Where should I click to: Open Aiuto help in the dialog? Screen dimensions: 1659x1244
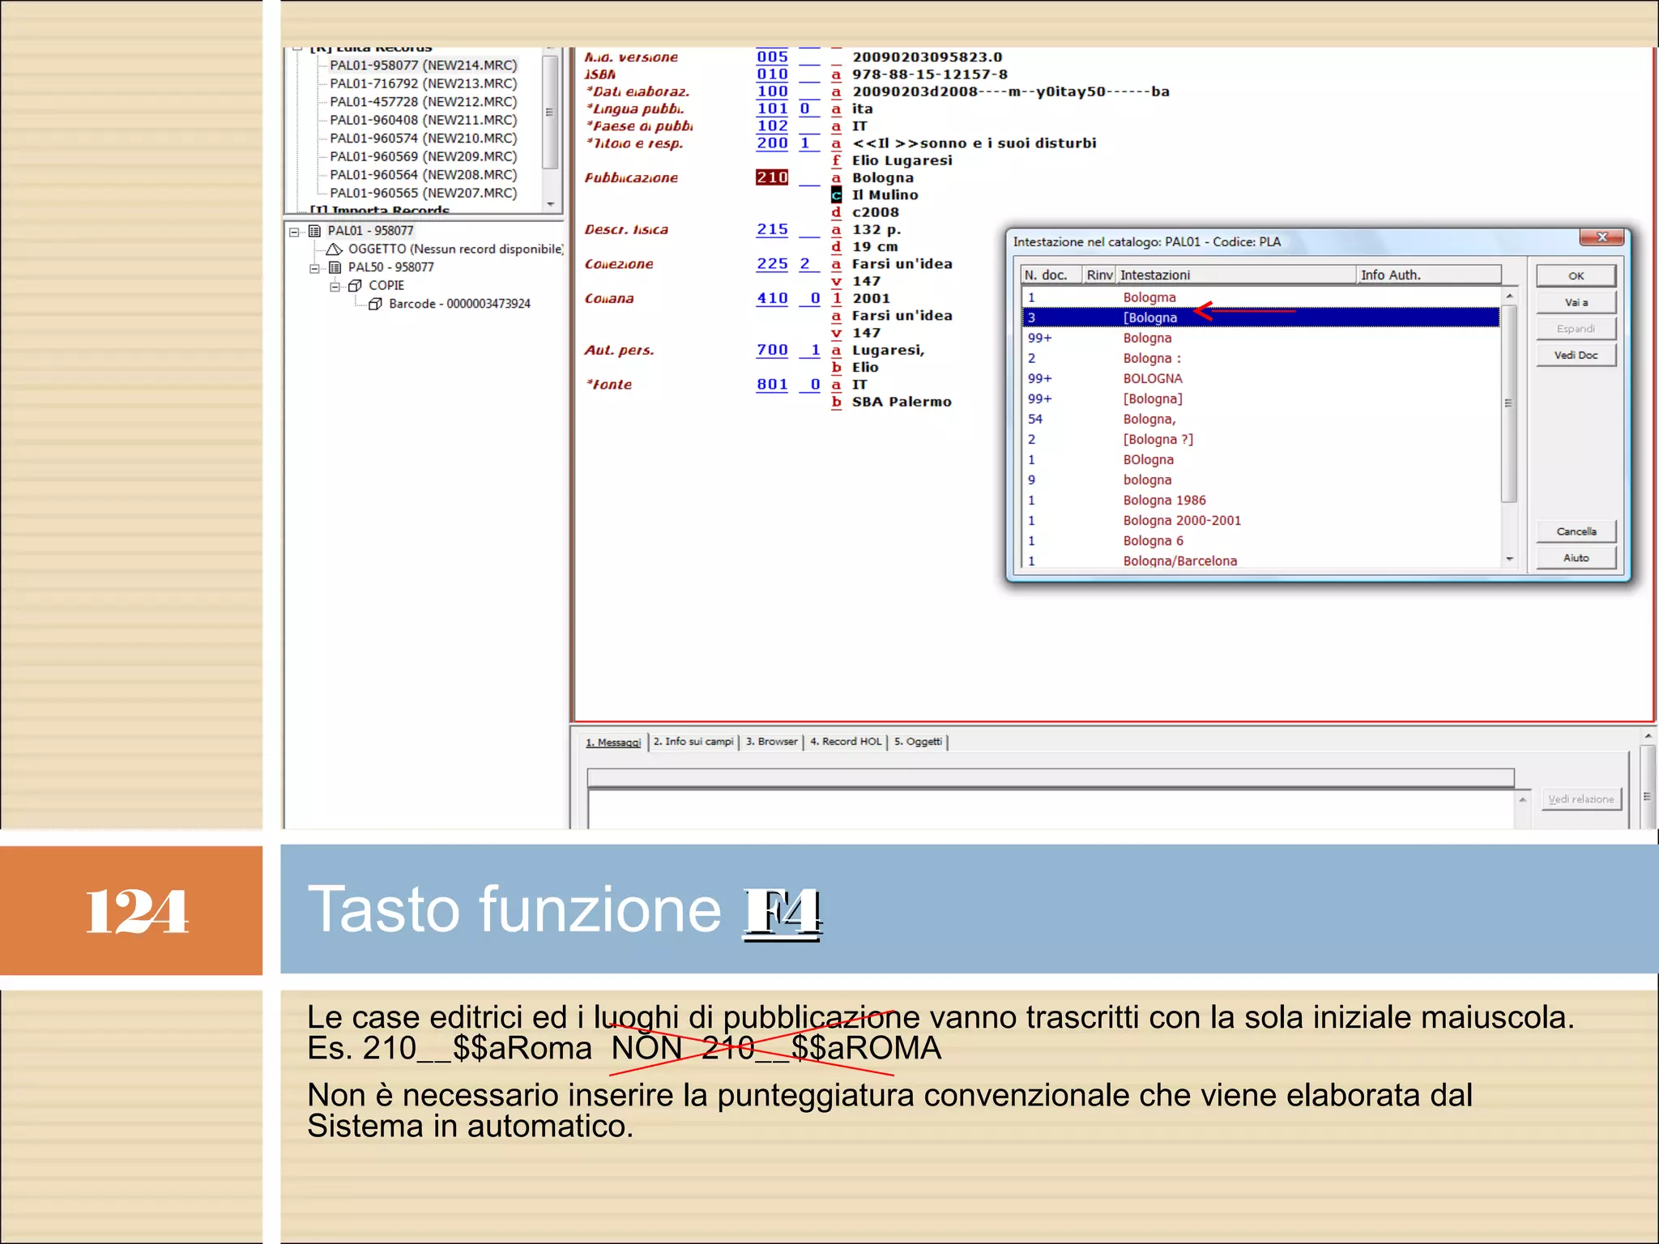[x=1576, y=558]
